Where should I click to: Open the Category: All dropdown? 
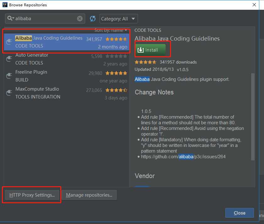[x=119, y=19]
